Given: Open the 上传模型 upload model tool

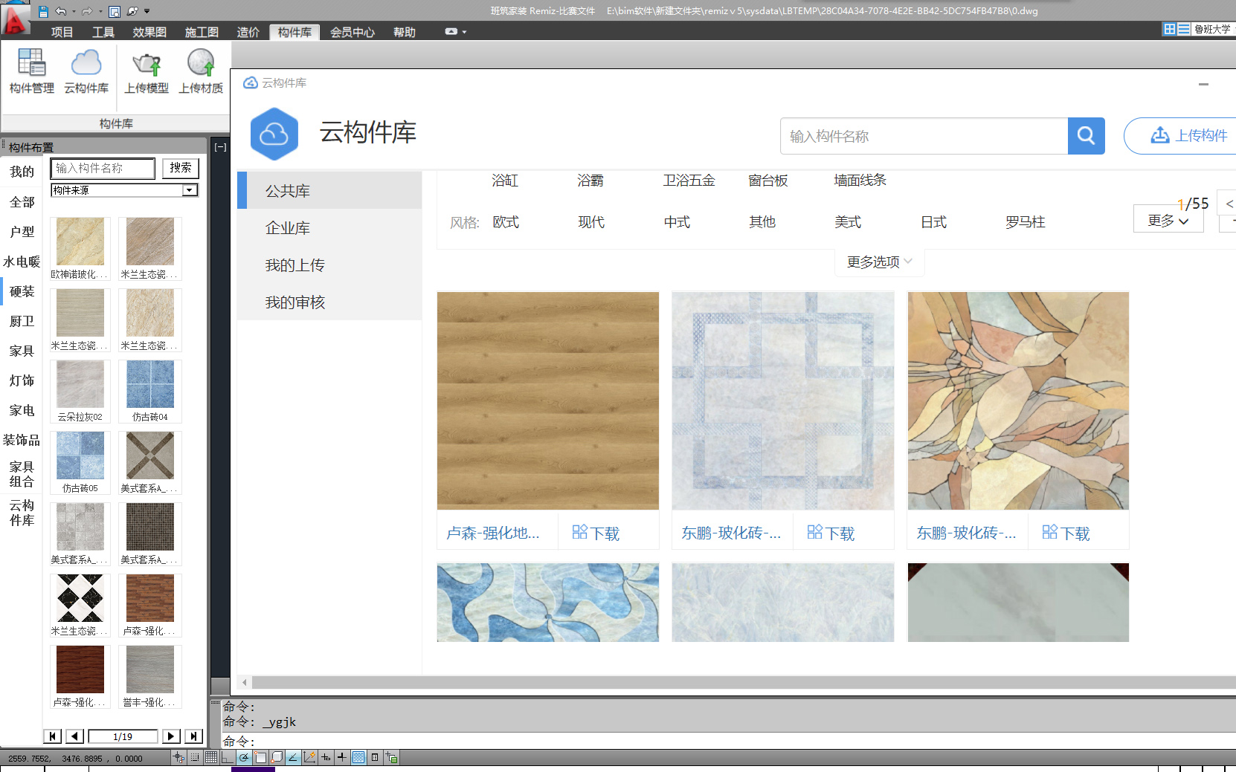Looking at the screenshot, I should pos(147,71).
